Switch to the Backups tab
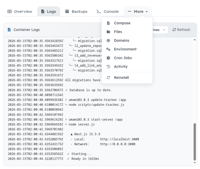Screen dimensions: 200x169 tap(76, 11)
